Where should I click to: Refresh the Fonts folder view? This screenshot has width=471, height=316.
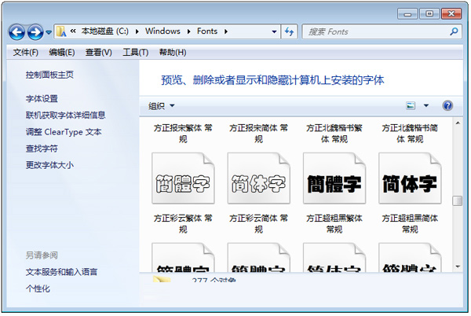tap(289, 31)
